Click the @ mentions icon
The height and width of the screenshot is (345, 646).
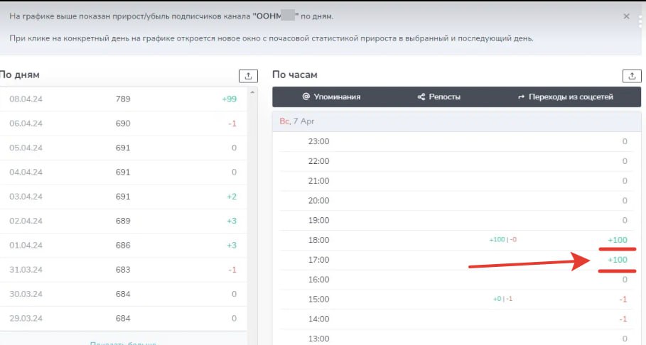306,97
